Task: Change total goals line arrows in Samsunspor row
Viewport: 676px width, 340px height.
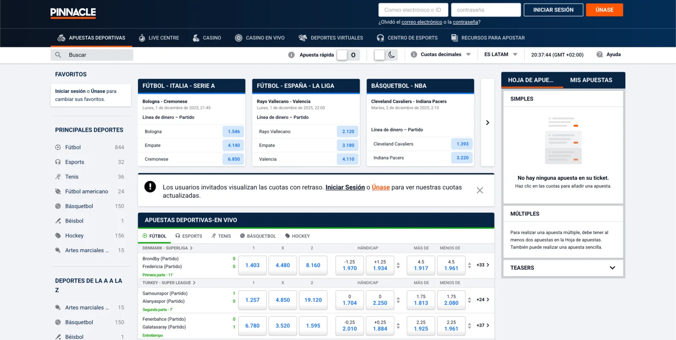Action: click(x=470, y=300)
